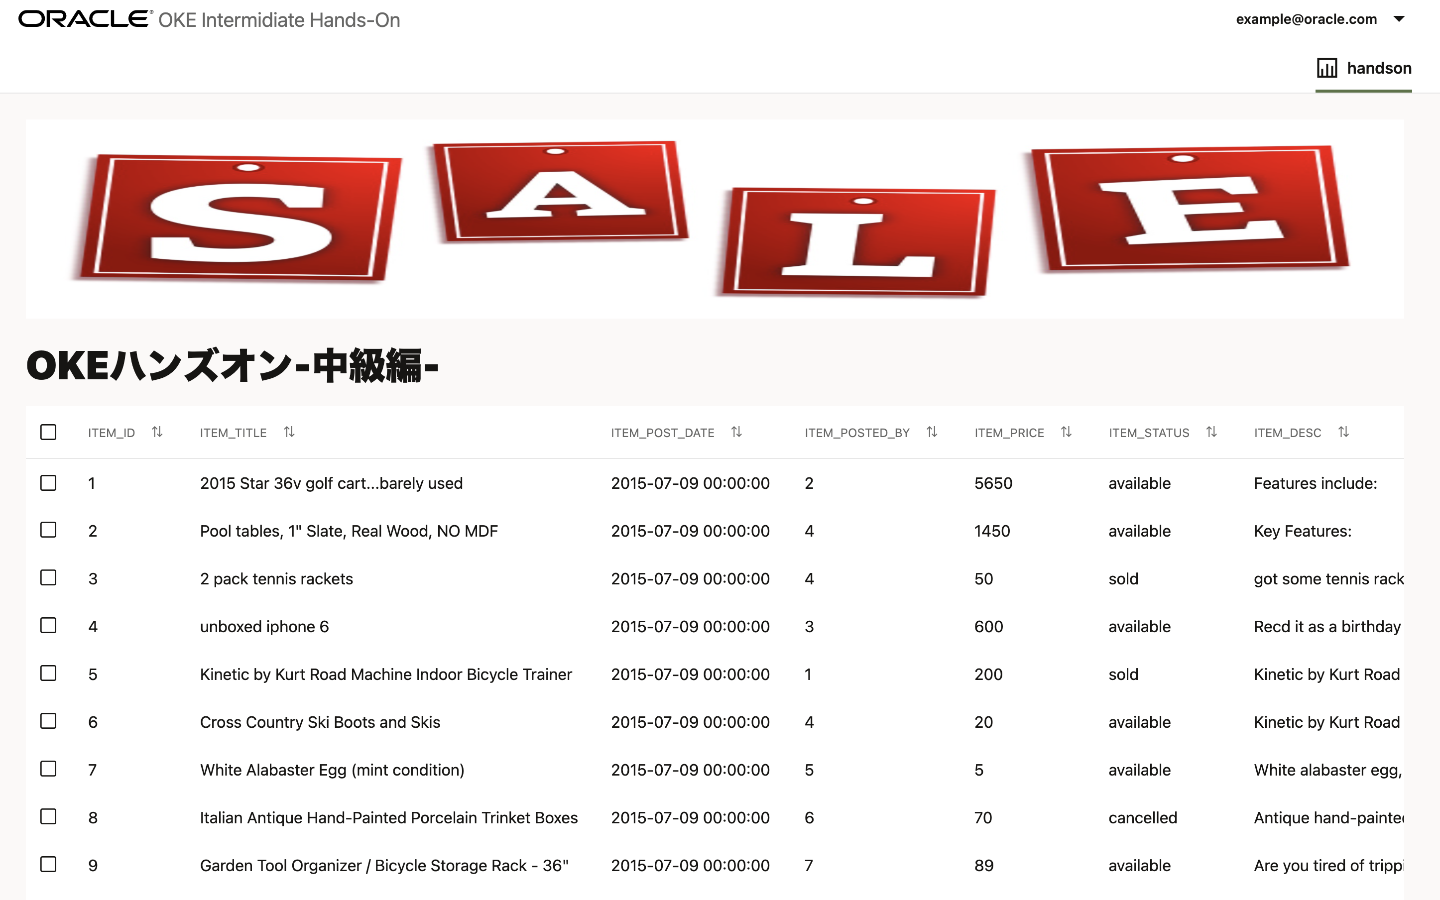The width and height of the screenshot is (1440, 900).
Task: Select the Pool tables row title cell
Action: [349, 531]
